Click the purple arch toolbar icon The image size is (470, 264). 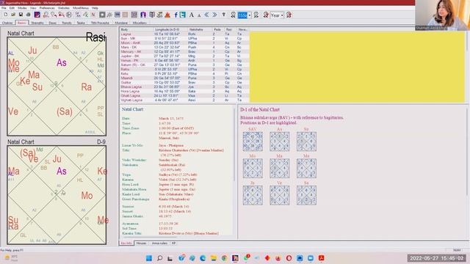(x=143, y=15)
